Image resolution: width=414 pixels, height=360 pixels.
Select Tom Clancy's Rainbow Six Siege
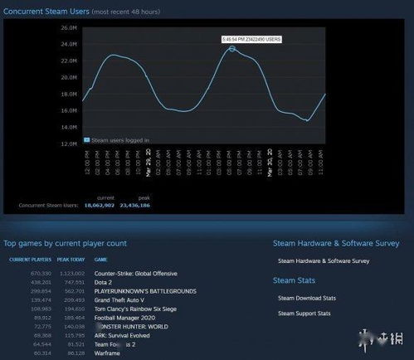(135, 309)
